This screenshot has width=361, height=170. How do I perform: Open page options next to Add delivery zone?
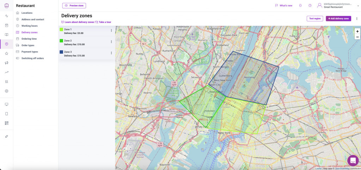pyautogui.click(x=356, y=19)
